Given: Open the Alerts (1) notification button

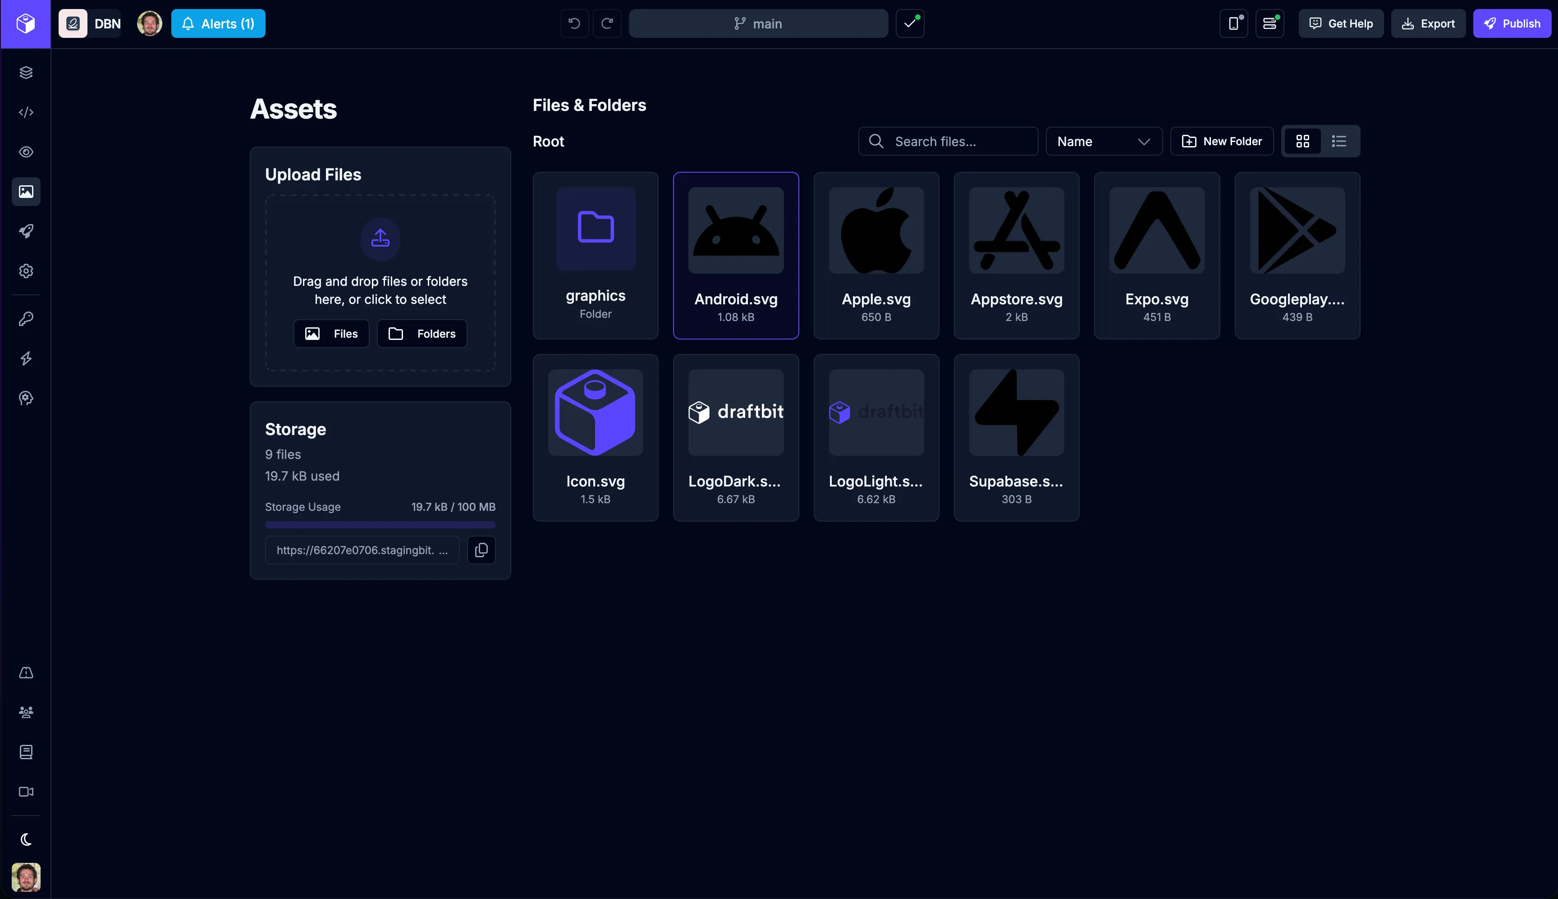Looking at the screenshot, I should pyautogui.click(x=218, y=23).
